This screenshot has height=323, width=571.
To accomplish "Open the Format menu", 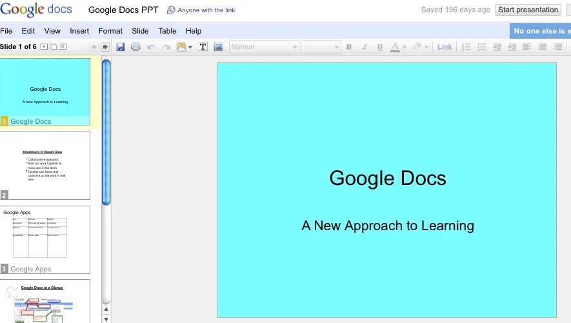I will tap(110, 31).
